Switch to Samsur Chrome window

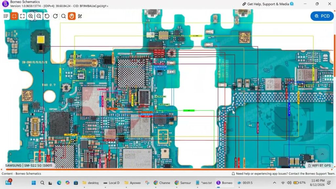tap(182, 183)
